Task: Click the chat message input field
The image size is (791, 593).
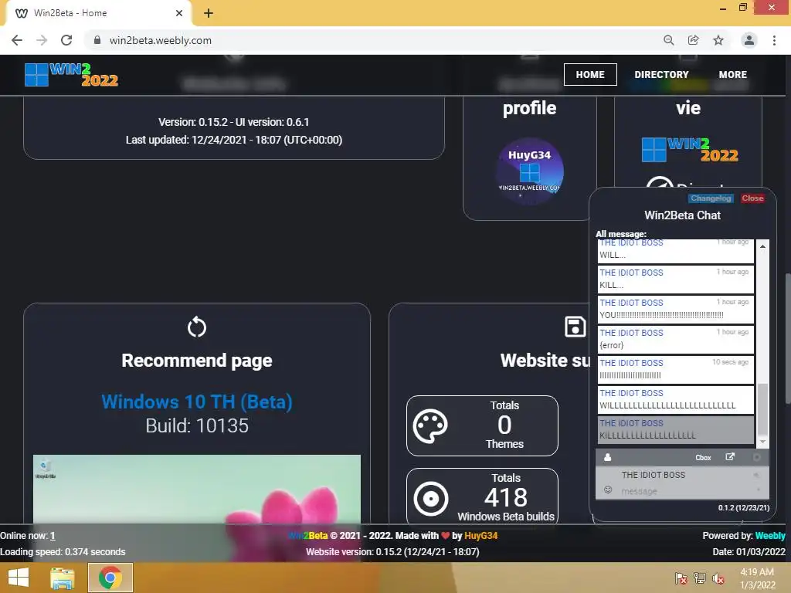Action: pyautogui.click(x=683, y=491)
